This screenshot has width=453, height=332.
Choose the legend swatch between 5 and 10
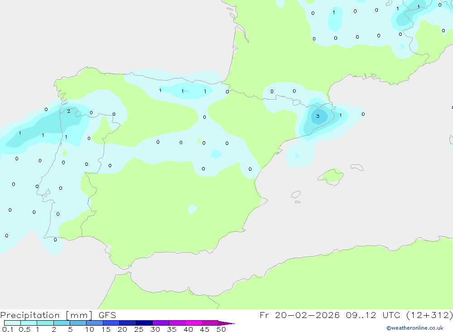point(78,323)
